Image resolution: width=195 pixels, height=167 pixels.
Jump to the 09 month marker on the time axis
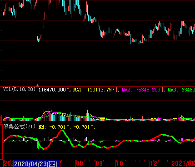click(99, 163)
